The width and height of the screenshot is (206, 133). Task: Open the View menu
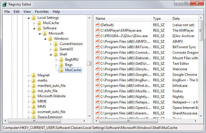27,12
